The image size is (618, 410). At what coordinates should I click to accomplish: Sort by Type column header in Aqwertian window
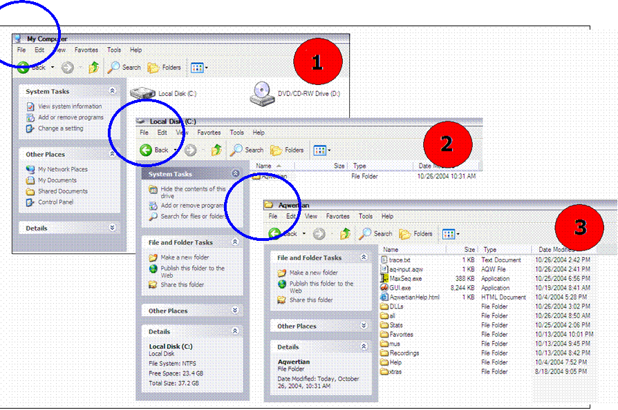tap(490, 249)
